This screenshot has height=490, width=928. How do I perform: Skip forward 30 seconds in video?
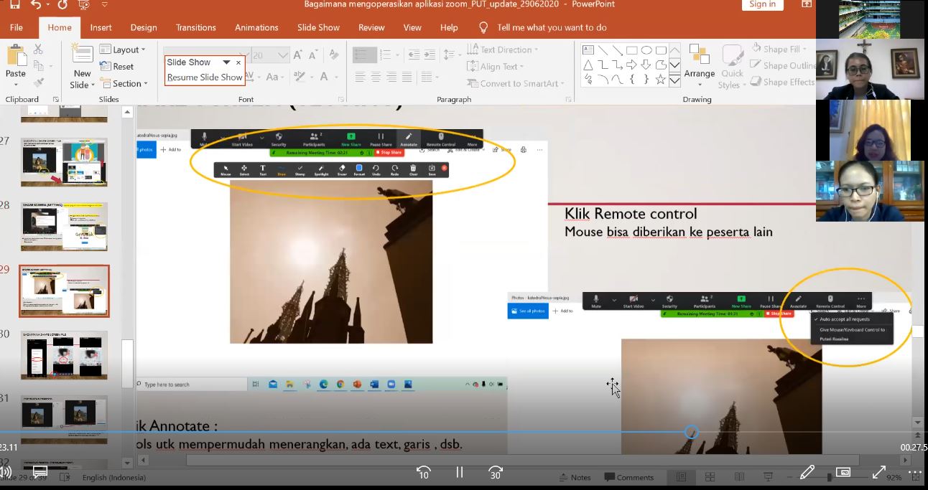[x=495, y=472]
